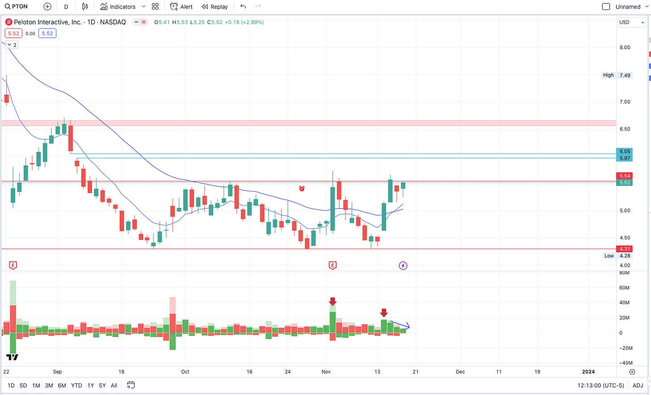Click the red 4.31 price label
This screenshot has height=395, width=651.
click(625, 249)
